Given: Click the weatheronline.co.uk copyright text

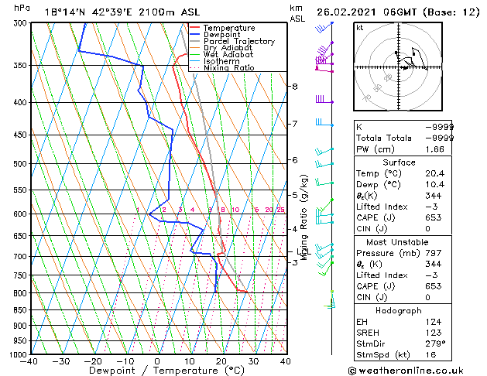Looking at the screenshot, I should click(x=406, y=371).
